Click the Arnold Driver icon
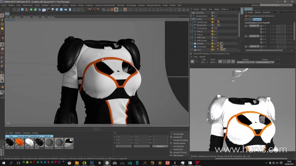Viewport: 296px width, 166px height. [x=171, y=146]
